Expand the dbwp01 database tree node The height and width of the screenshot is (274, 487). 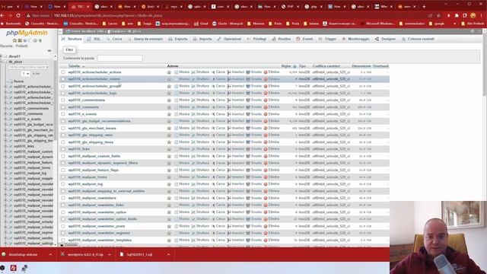pos(2,56)
